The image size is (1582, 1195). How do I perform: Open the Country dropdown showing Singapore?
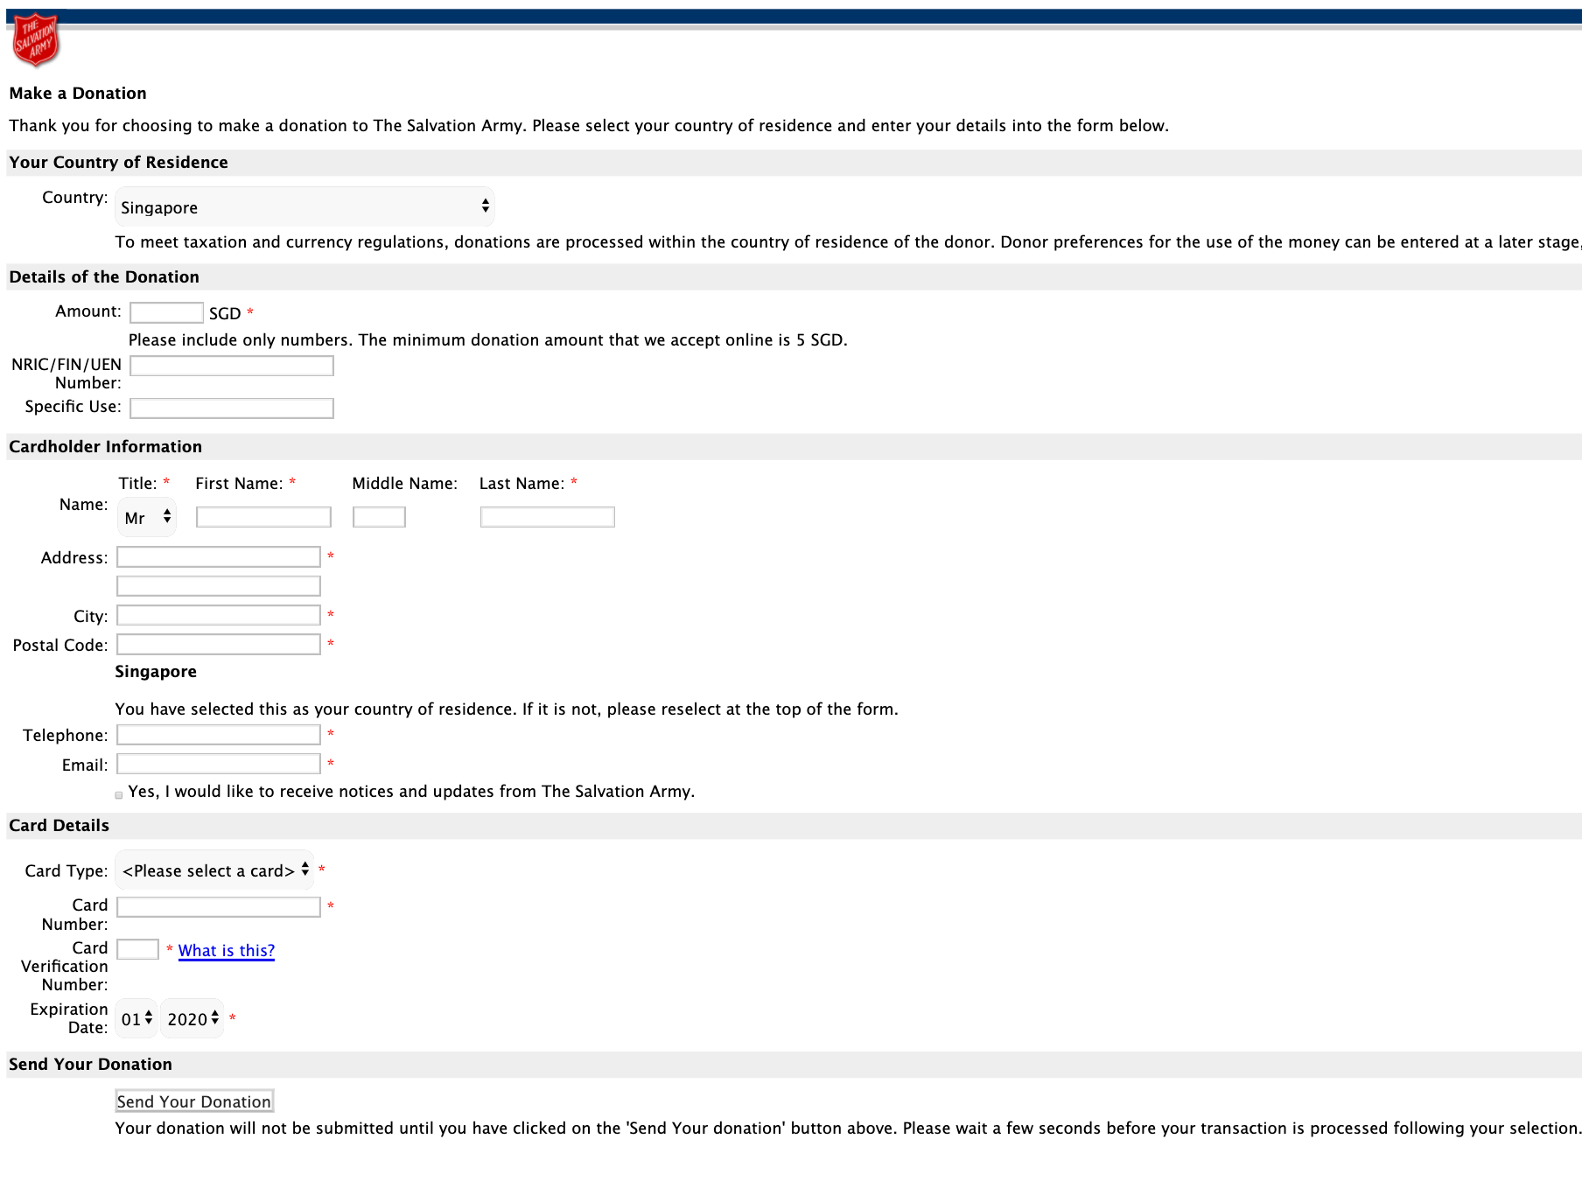[x=304, y=207]
